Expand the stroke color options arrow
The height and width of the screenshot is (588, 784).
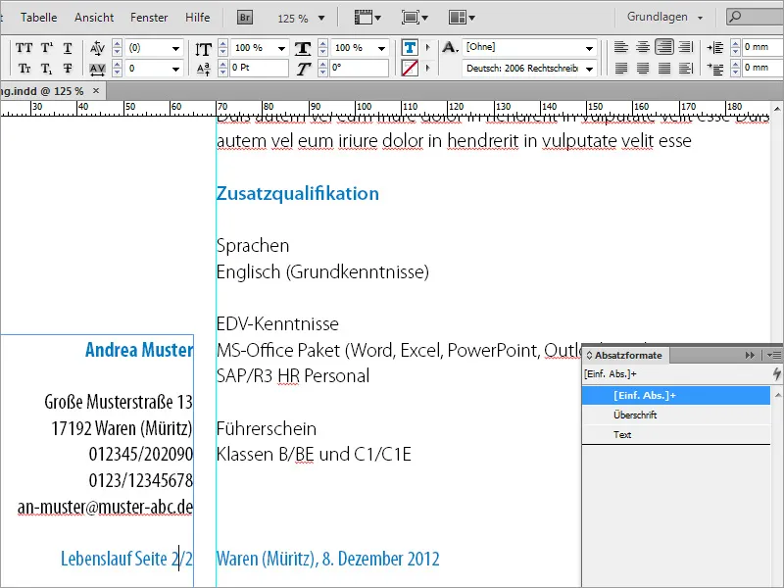click(x=427, y=68)
